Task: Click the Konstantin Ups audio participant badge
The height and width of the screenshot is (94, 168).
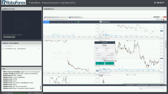Action: coord(9,37)
